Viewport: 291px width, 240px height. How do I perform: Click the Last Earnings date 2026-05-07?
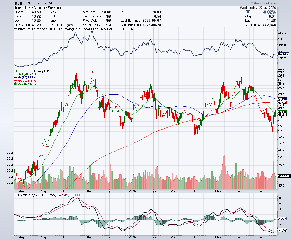152,21
